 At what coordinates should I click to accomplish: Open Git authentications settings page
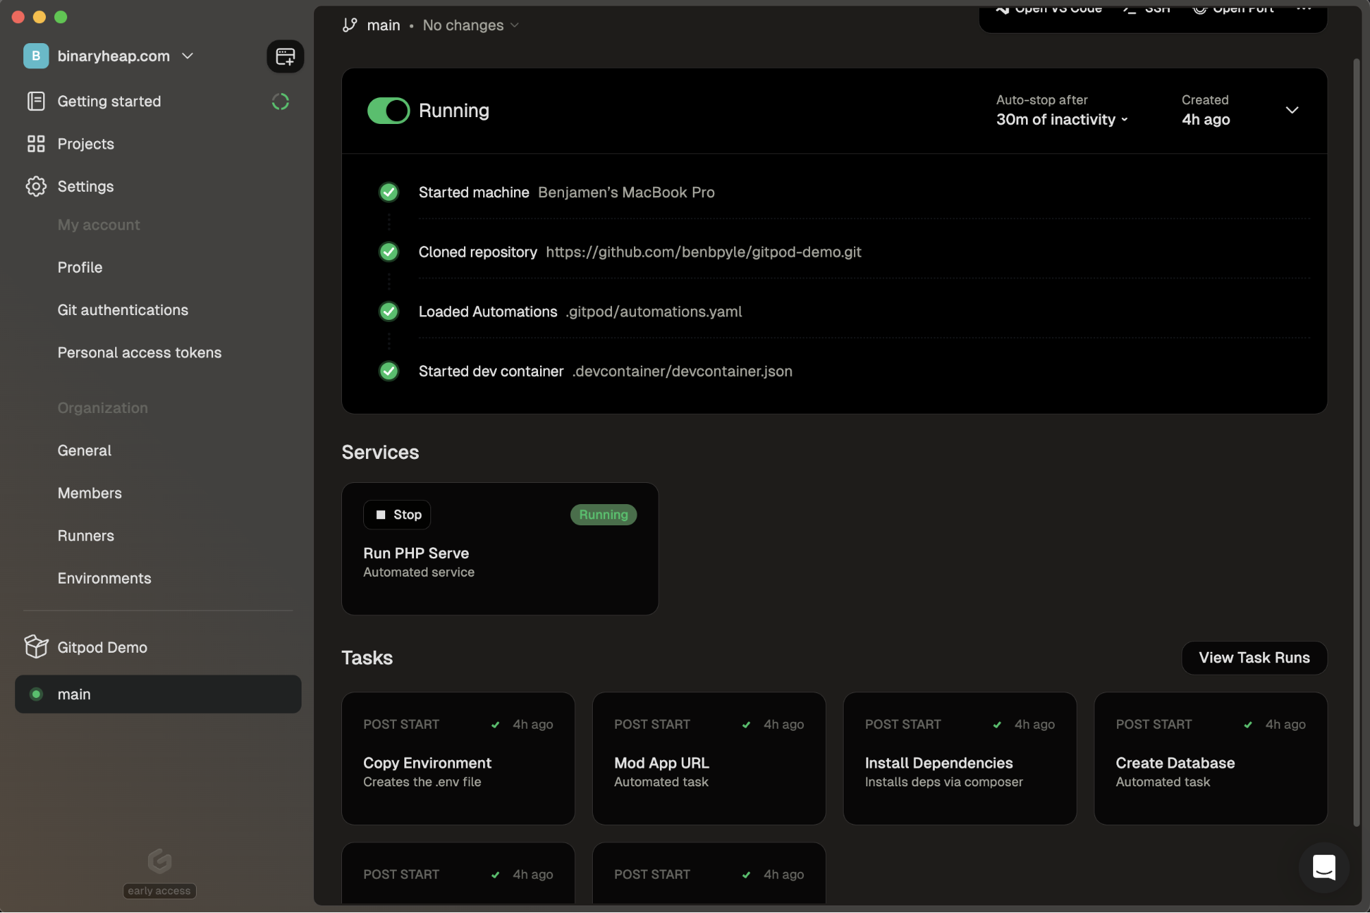click(123, 310)
